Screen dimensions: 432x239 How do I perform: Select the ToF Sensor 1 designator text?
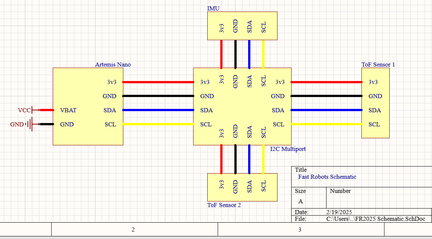point(378,65)
